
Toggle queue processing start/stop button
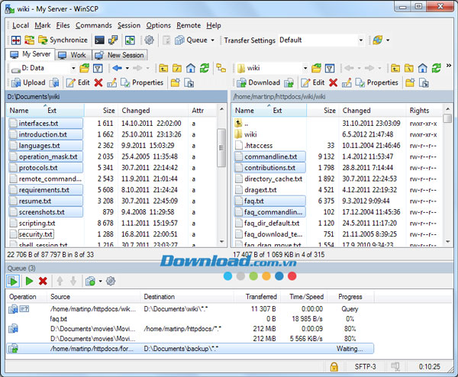pyautogui.click(x=13, y=281)
